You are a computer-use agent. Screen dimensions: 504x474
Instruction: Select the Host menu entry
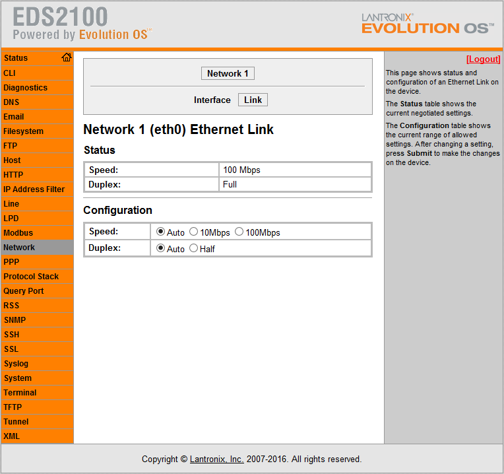tap(38, 160)
